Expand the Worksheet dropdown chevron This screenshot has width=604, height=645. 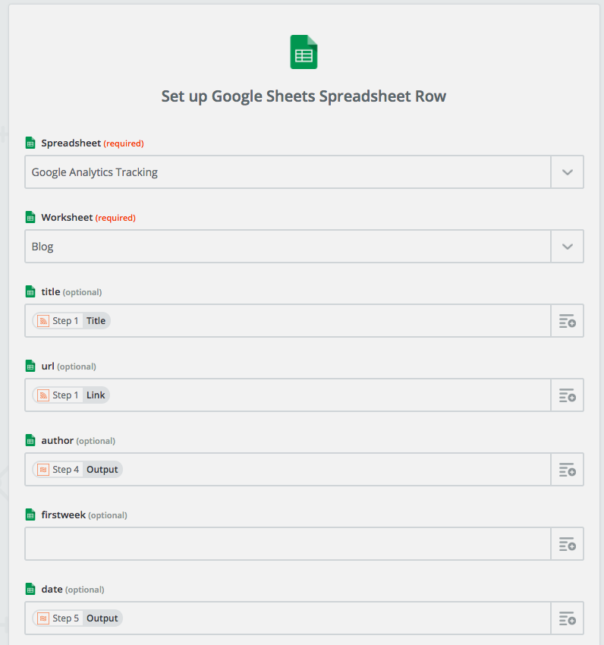click(567, 247)
